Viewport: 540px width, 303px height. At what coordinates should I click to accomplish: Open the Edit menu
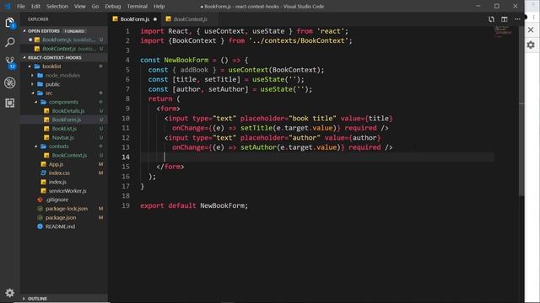click(x=35, y=6)
